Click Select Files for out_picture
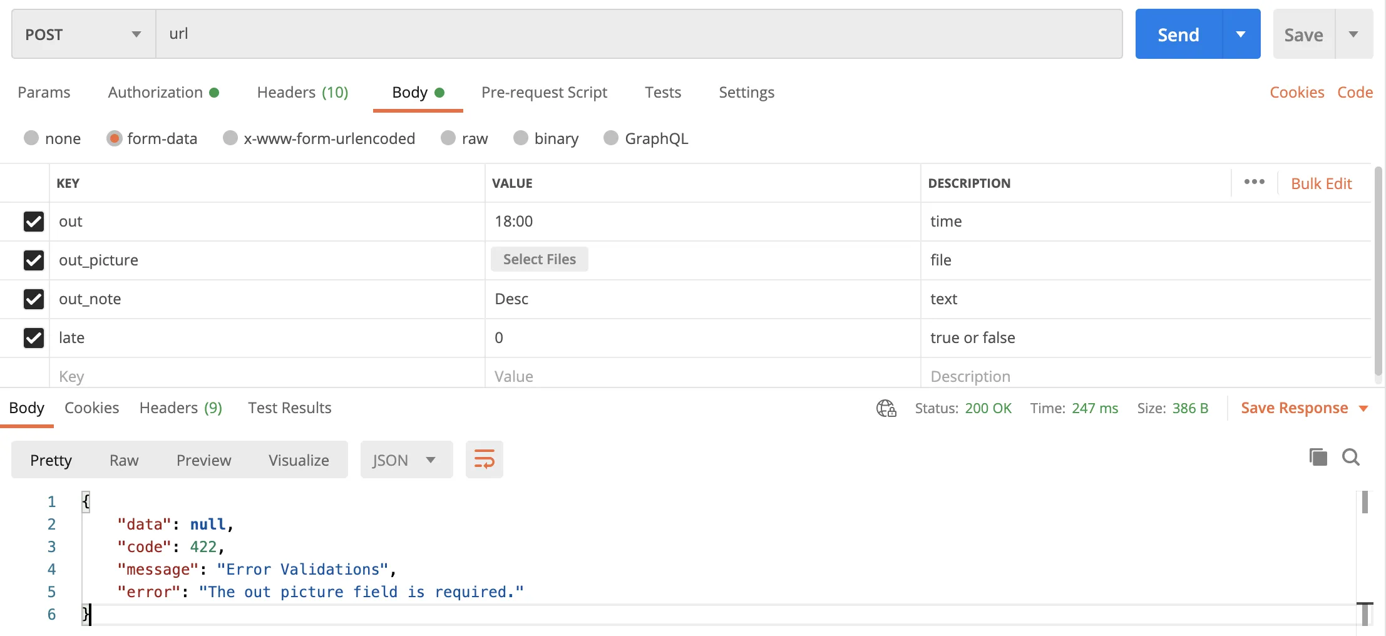Screen dimensions: 1386x636 click(539, 260)
